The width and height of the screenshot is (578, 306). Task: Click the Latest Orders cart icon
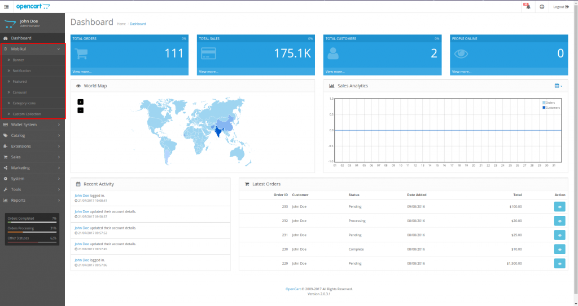click(247, 184)
